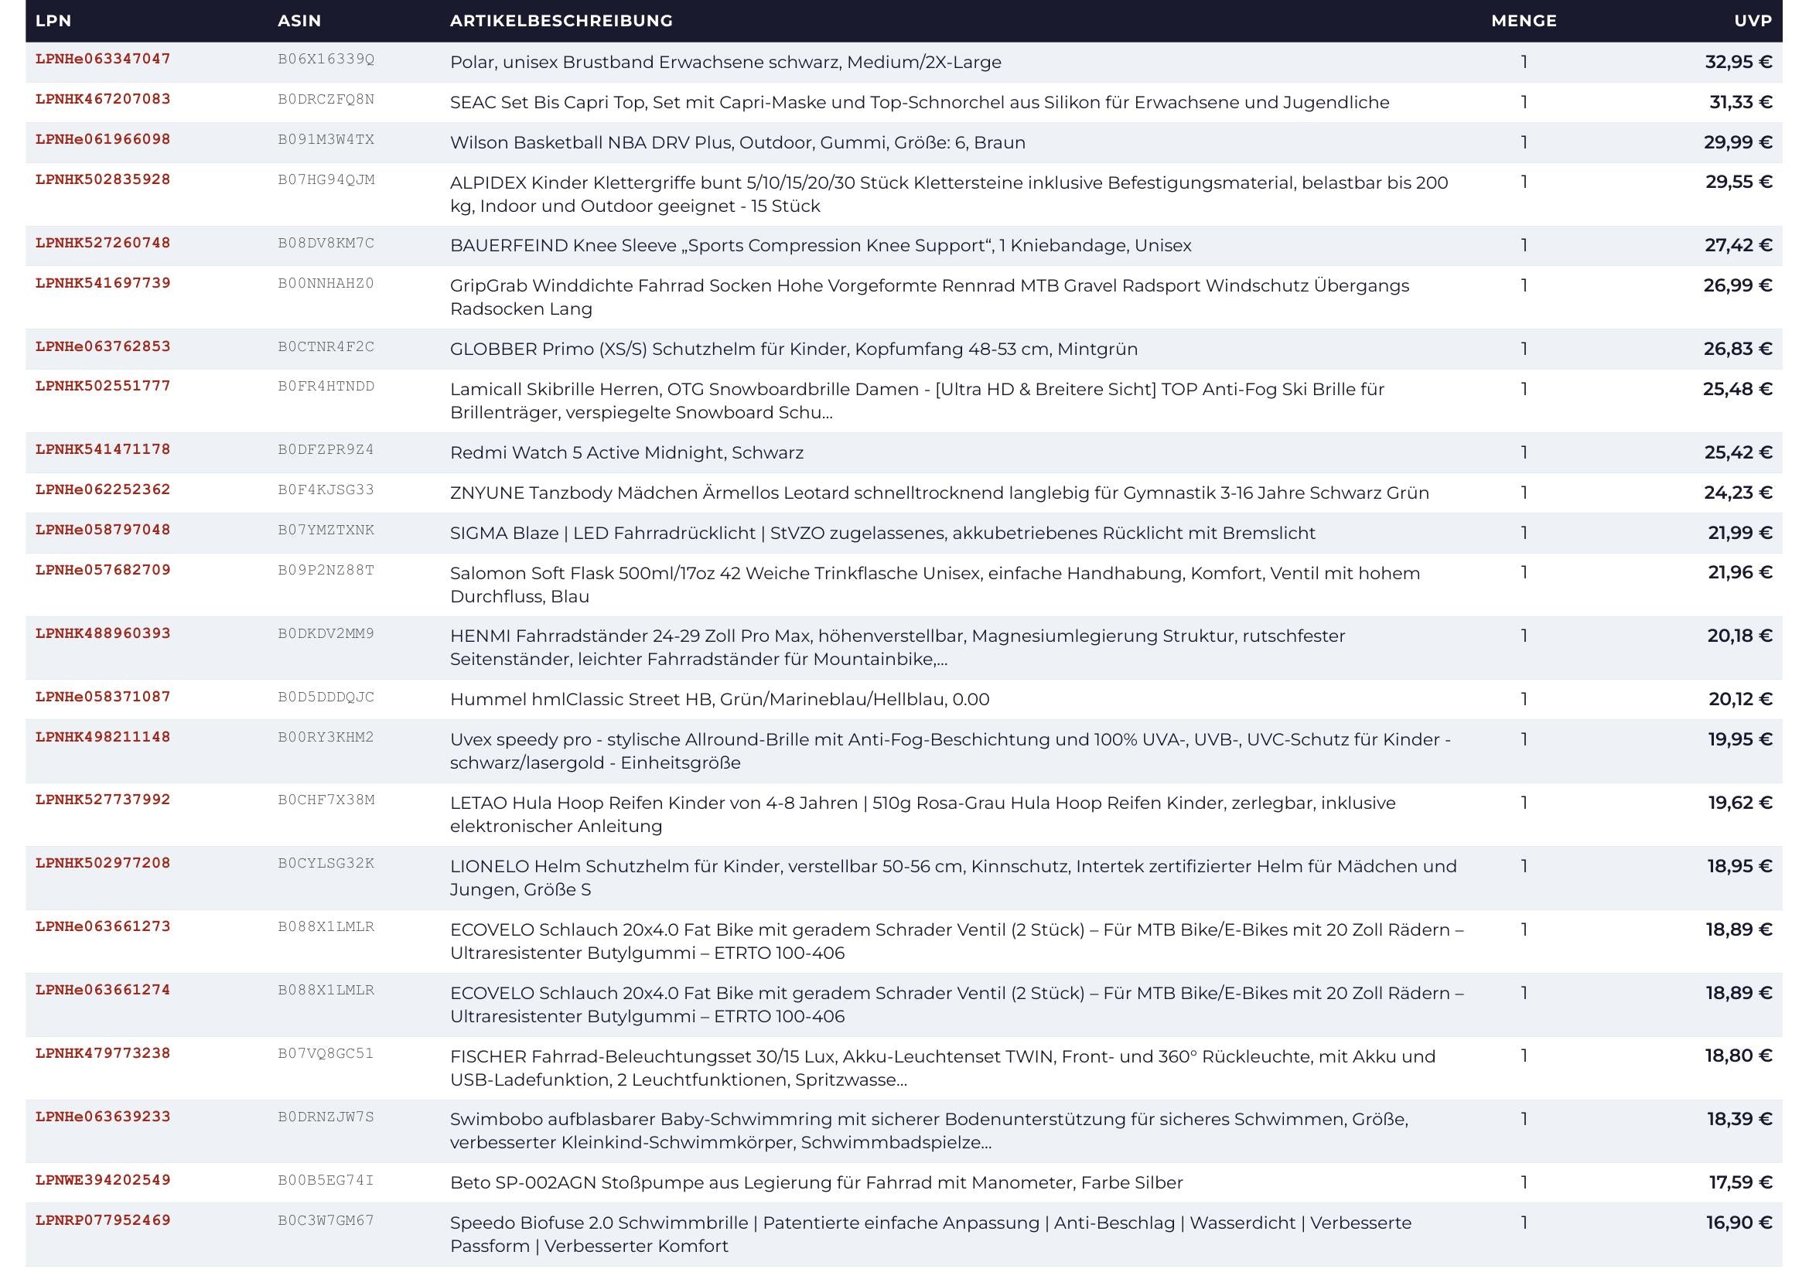Click the Speedo Biofuse 2.0 Schwimmbrille description
The height and width of the screenshot is (1279, 1809).
930,1234
